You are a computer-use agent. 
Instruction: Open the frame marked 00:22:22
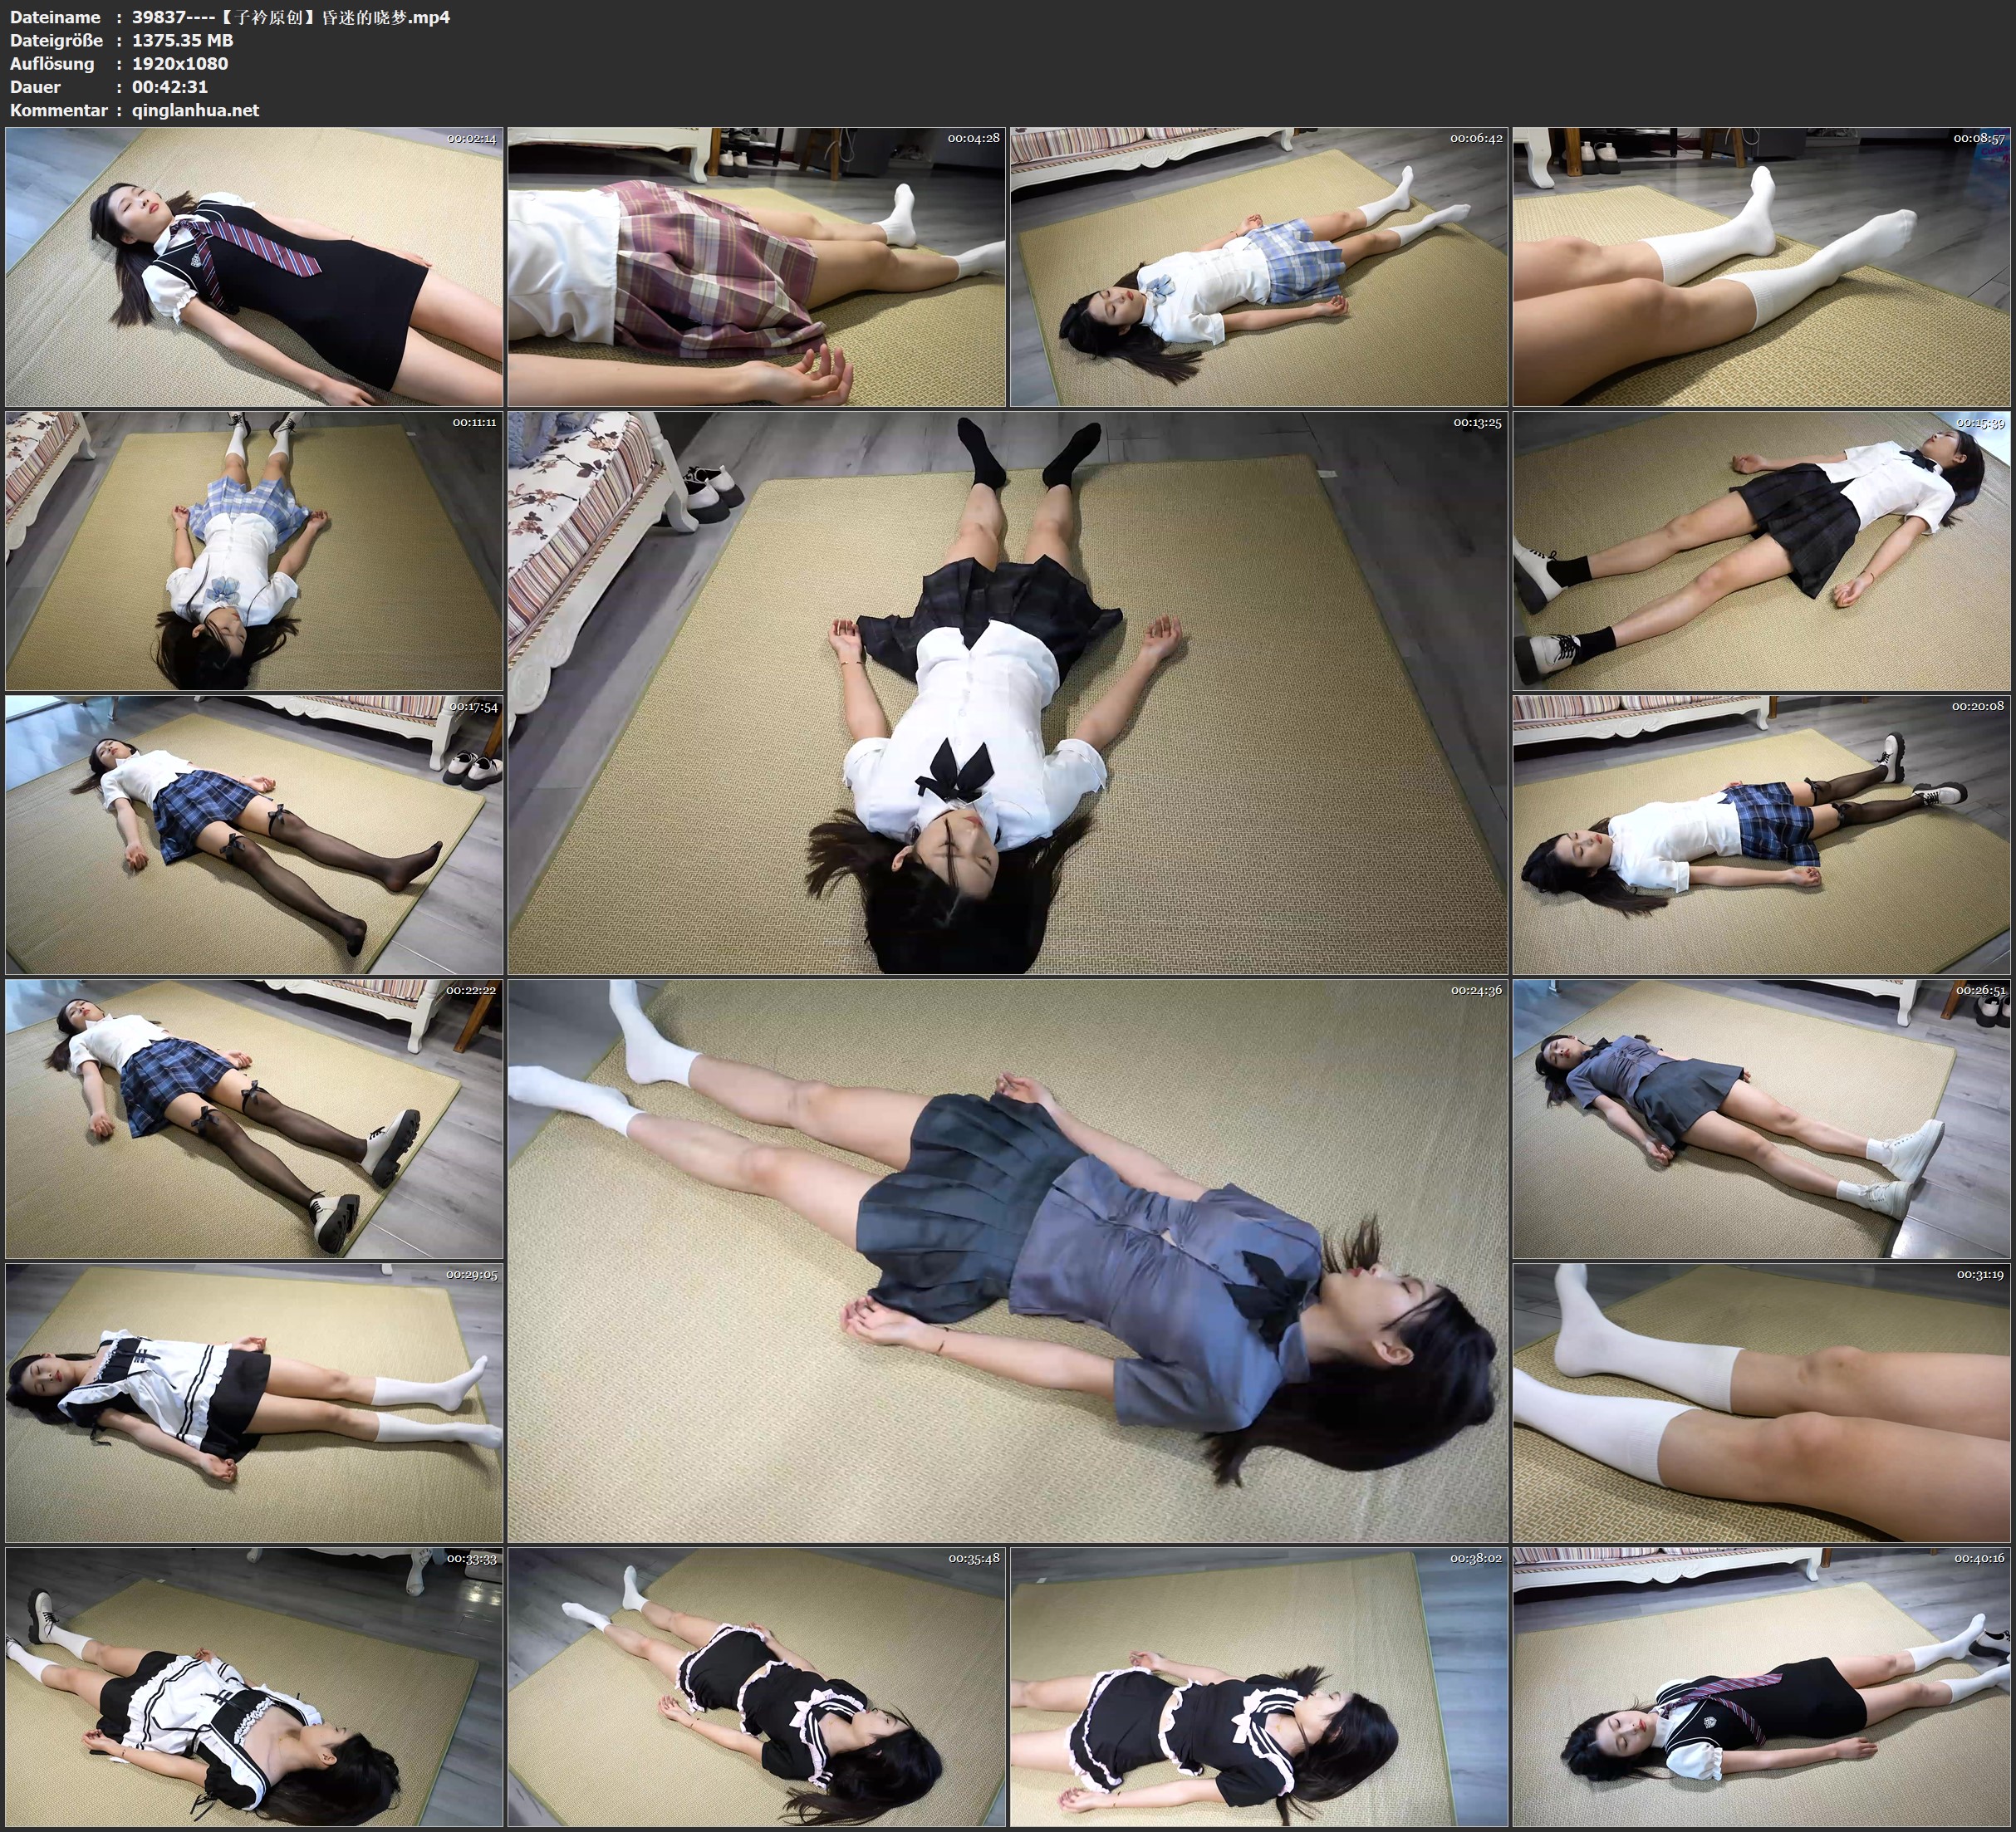tap(254, 1118)
